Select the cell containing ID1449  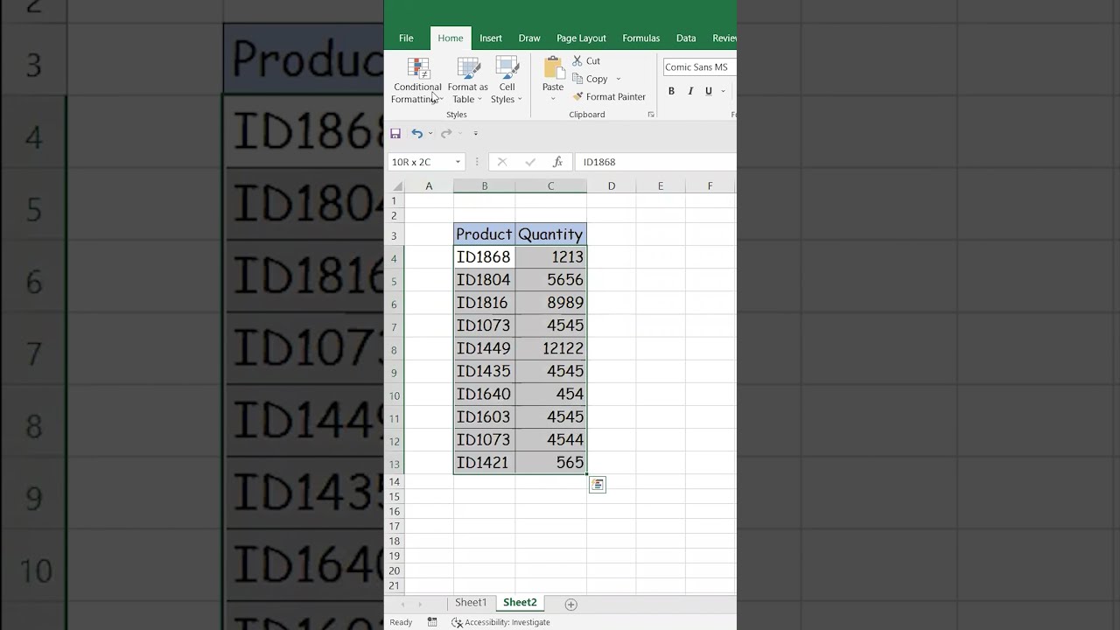[485, 348]
